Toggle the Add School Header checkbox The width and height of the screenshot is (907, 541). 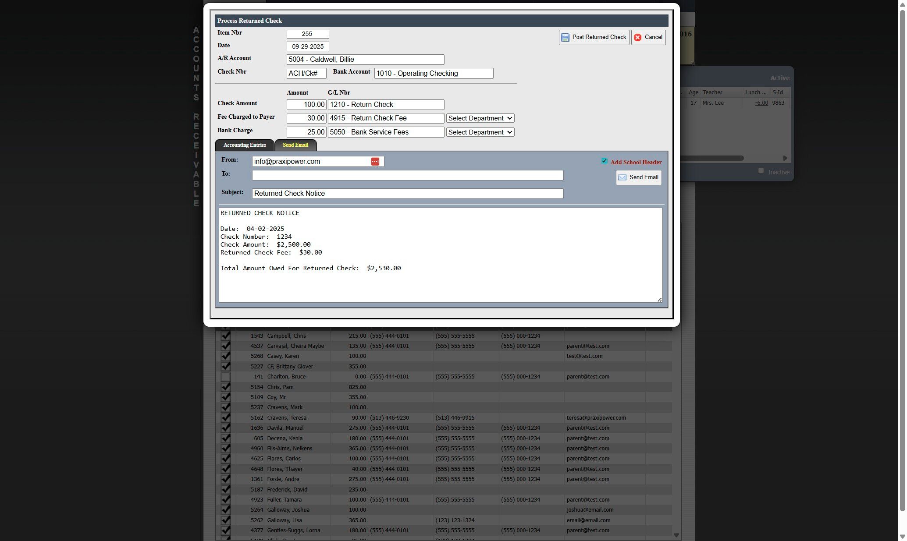(x=604, y=161)
